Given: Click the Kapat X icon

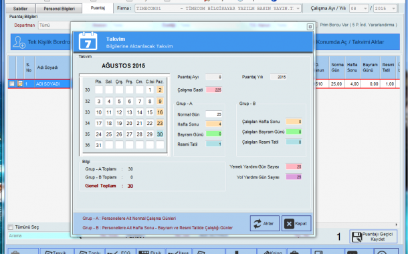Looking at the screenshot, I should coord(289,224).
